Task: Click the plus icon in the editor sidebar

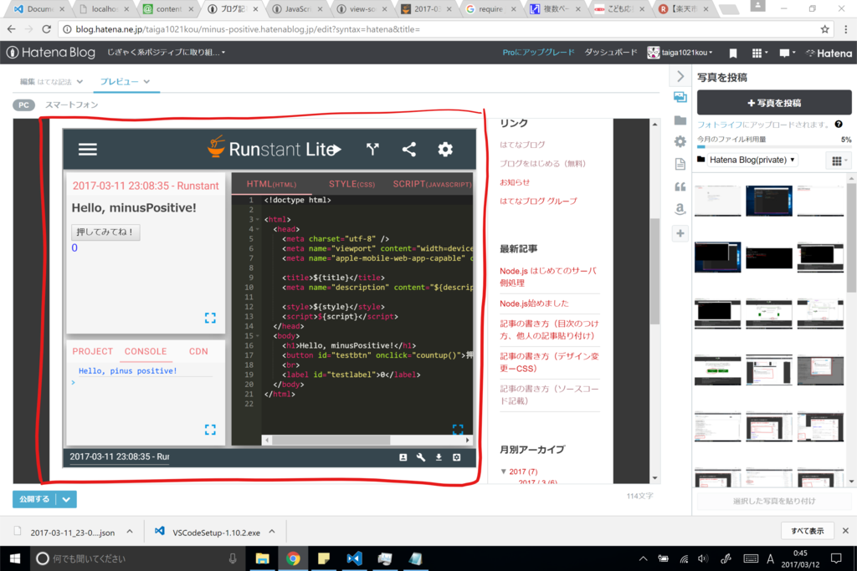Action: click(680, 233)
